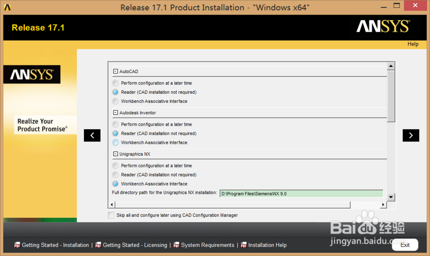Open Getting Started - Installation document

[55, 245]
